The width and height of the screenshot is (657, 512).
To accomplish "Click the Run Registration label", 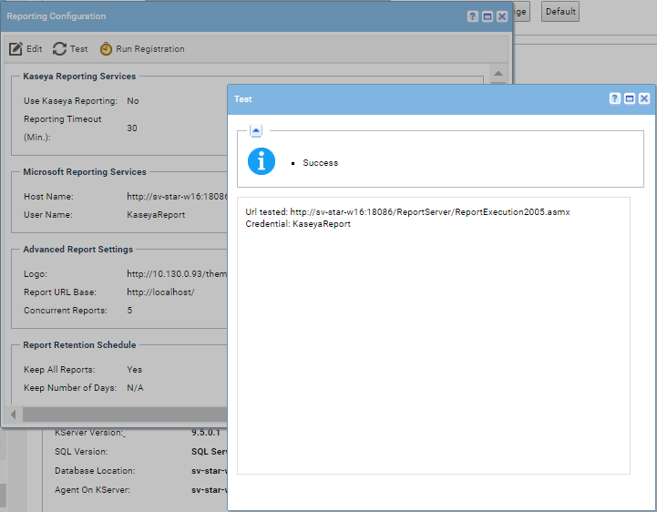I will [x=150, y=49].
